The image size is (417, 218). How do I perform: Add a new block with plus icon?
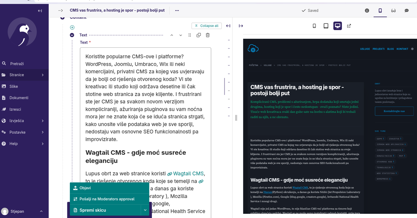coord(72,27)
